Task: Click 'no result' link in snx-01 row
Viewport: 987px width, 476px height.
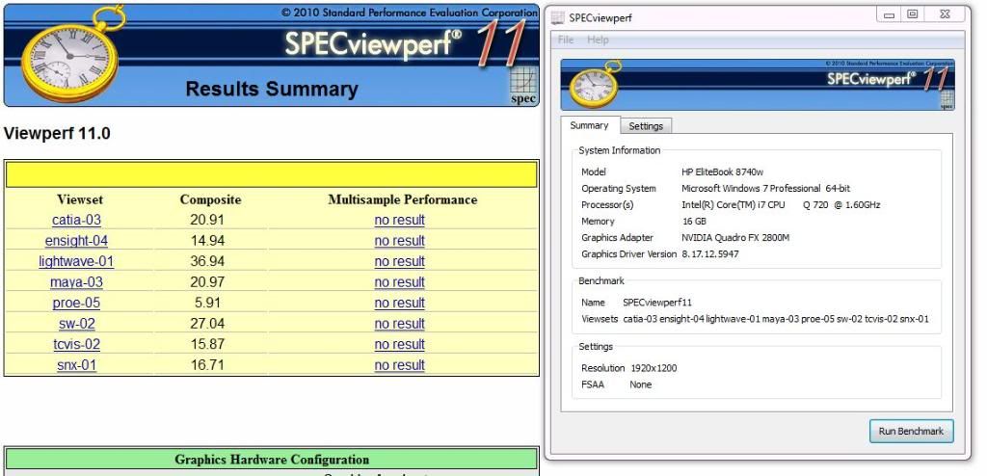Action: coord(399,365)
